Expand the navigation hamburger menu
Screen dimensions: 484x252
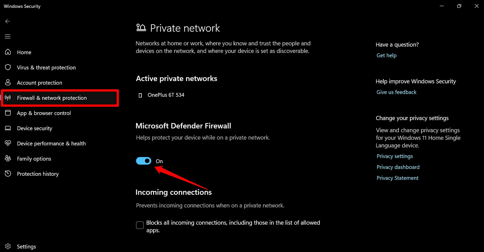tap(8, 36)
